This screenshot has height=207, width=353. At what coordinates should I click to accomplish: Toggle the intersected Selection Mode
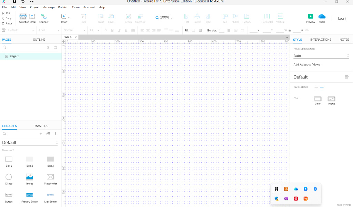click(x=23, y=16)
